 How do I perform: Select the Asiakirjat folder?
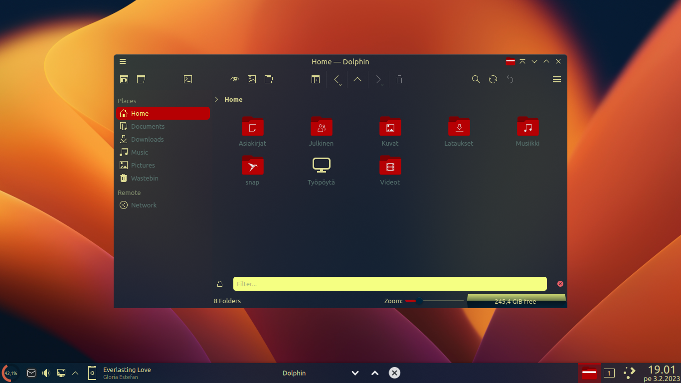point(252,131)
